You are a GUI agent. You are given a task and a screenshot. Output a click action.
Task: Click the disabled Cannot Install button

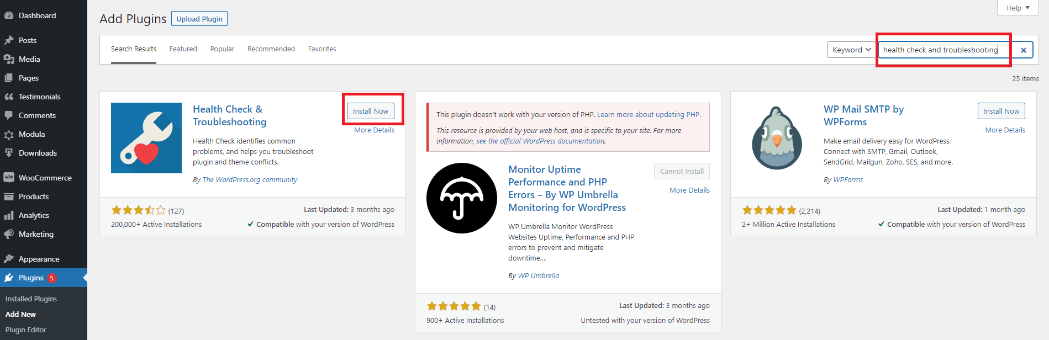[x=682, y=171]
